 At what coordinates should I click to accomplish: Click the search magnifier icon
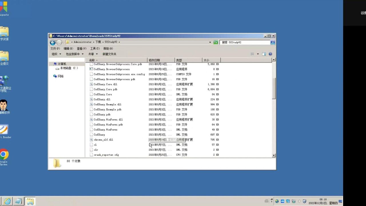coord(272,42)
